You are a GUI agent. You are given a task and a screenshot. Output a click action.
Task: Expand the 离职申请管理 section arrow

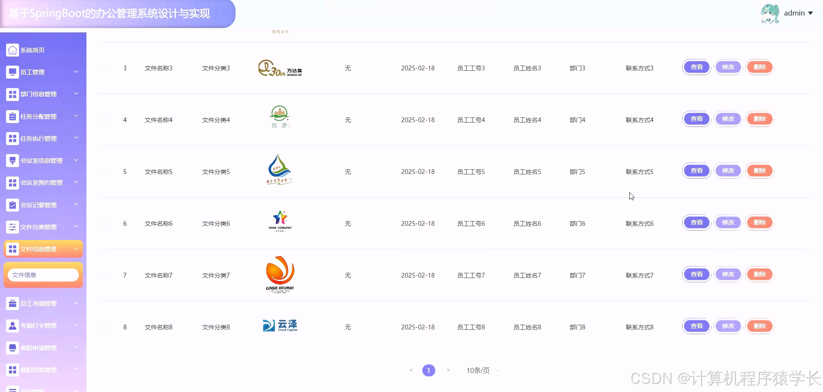point(77,348)
